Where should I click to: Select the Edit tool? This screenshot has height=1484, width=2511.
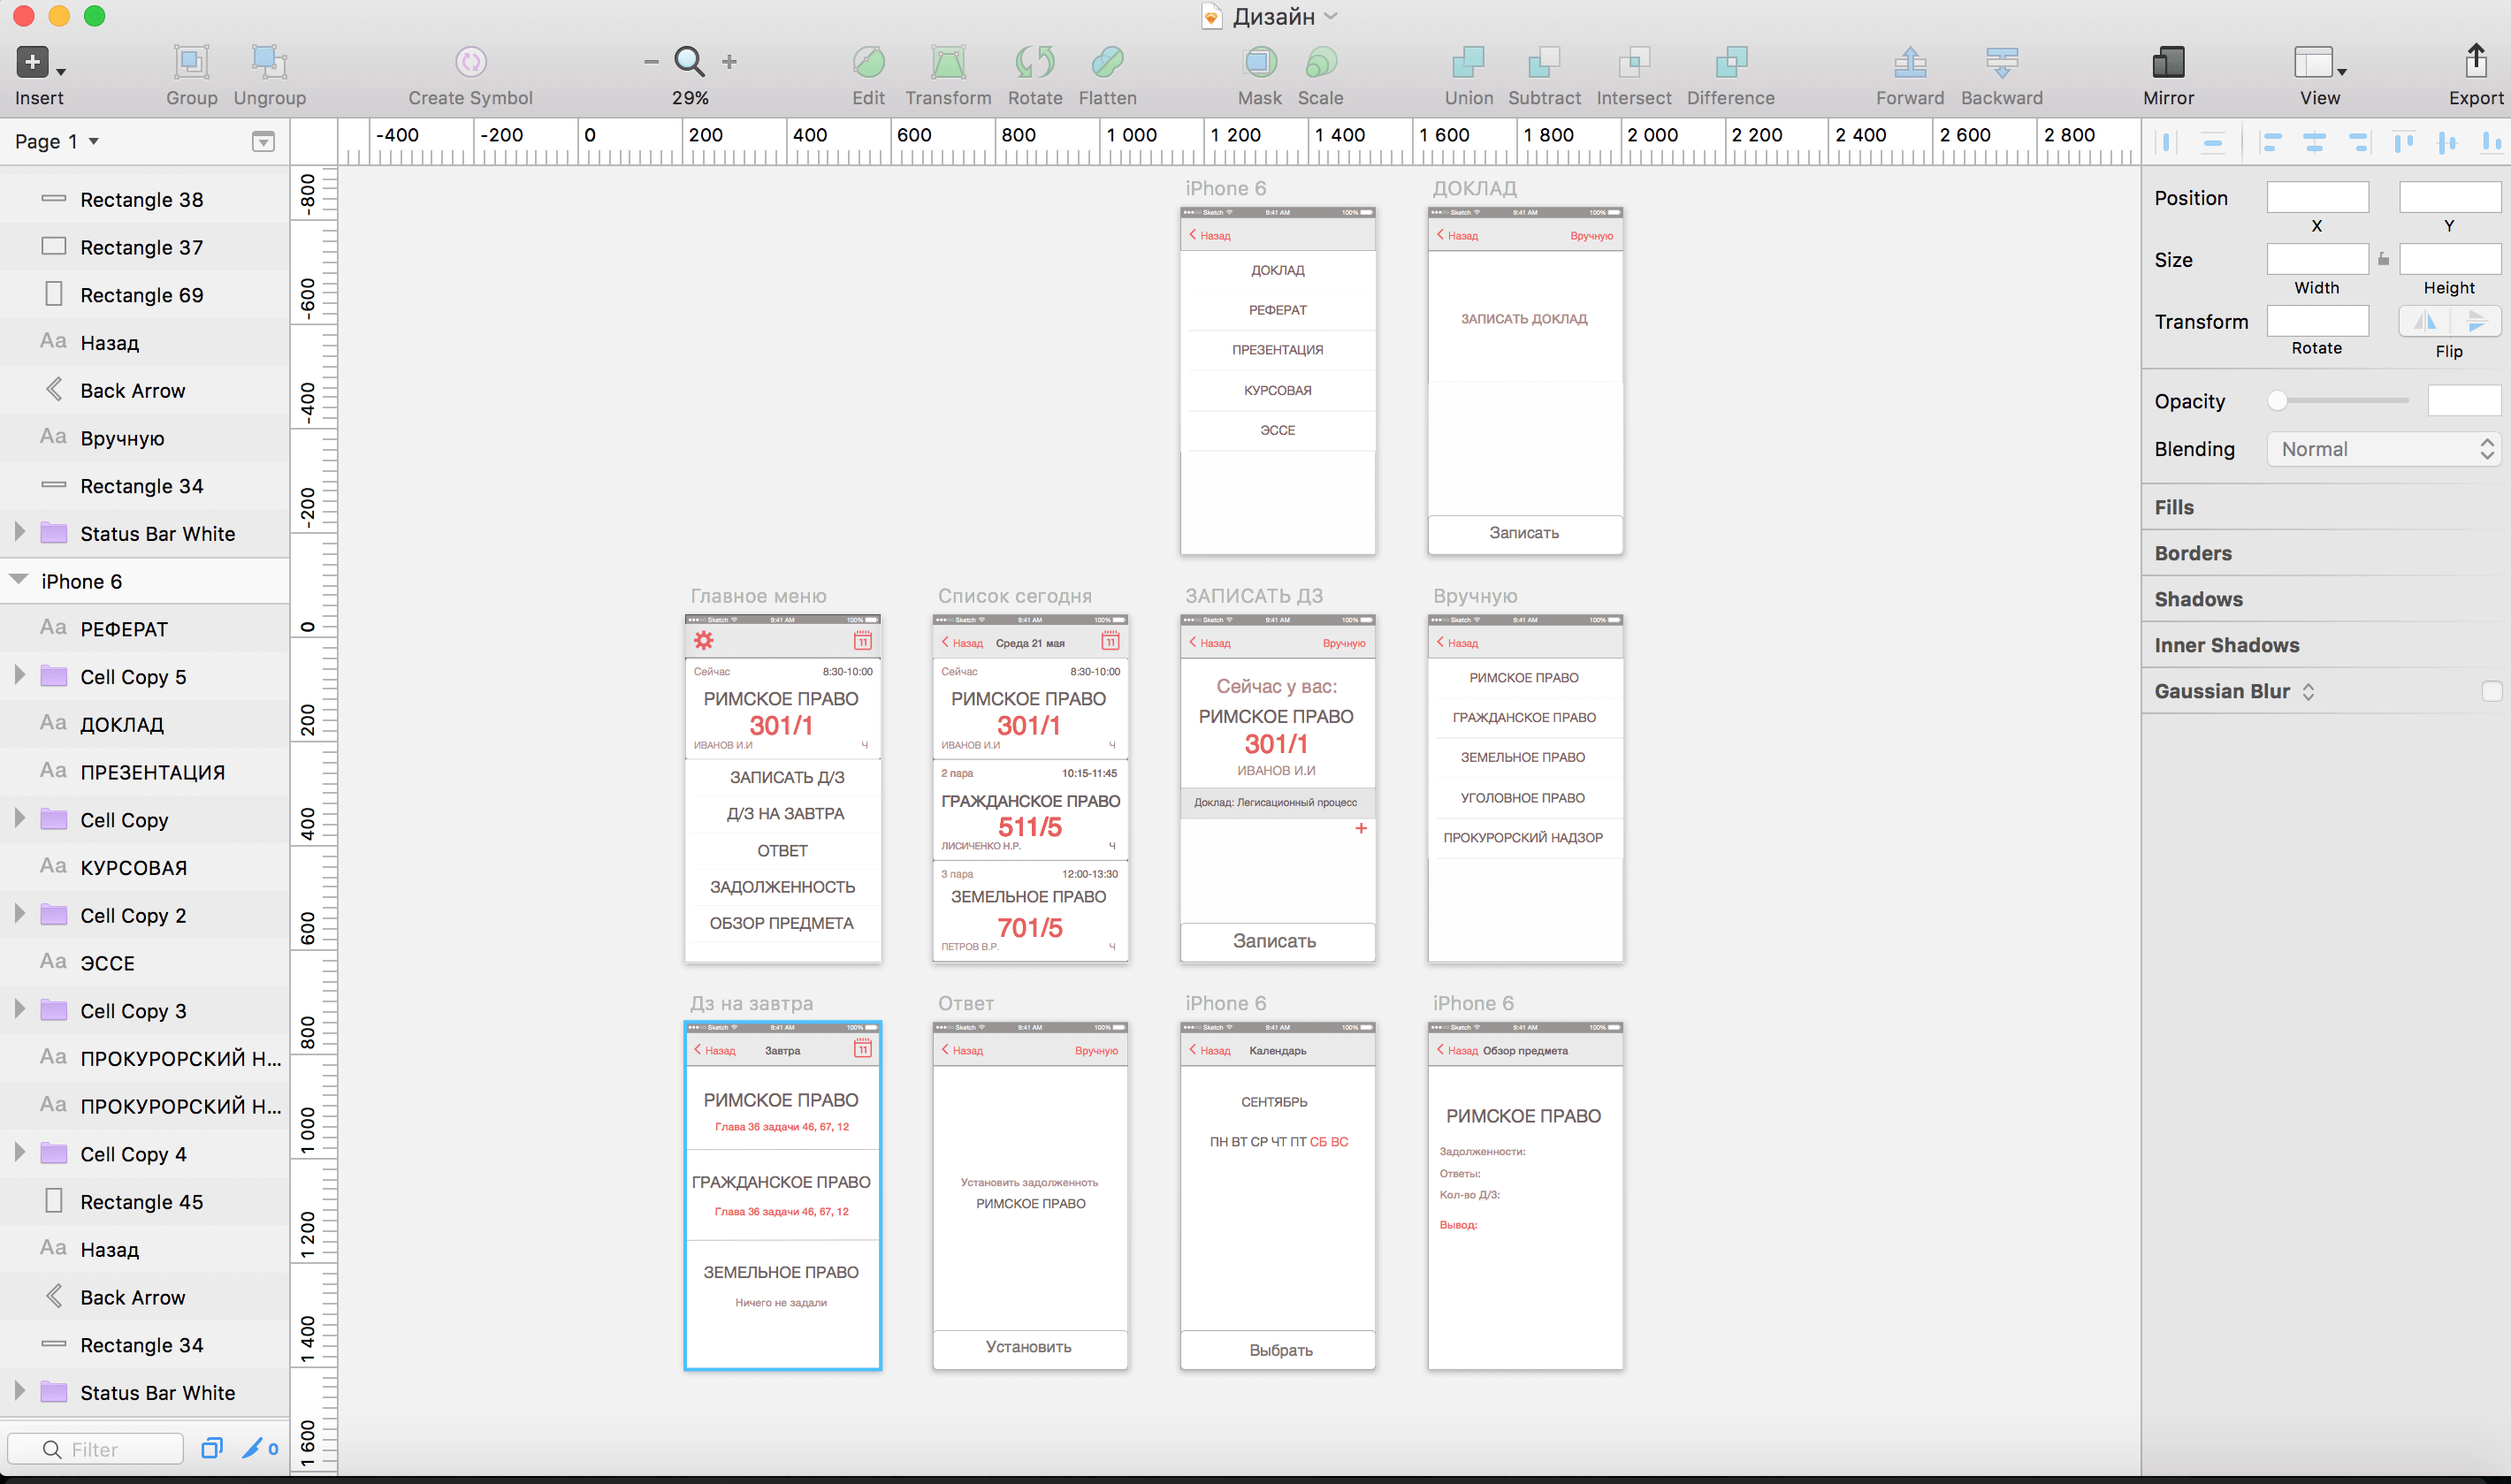coord(868,62)
